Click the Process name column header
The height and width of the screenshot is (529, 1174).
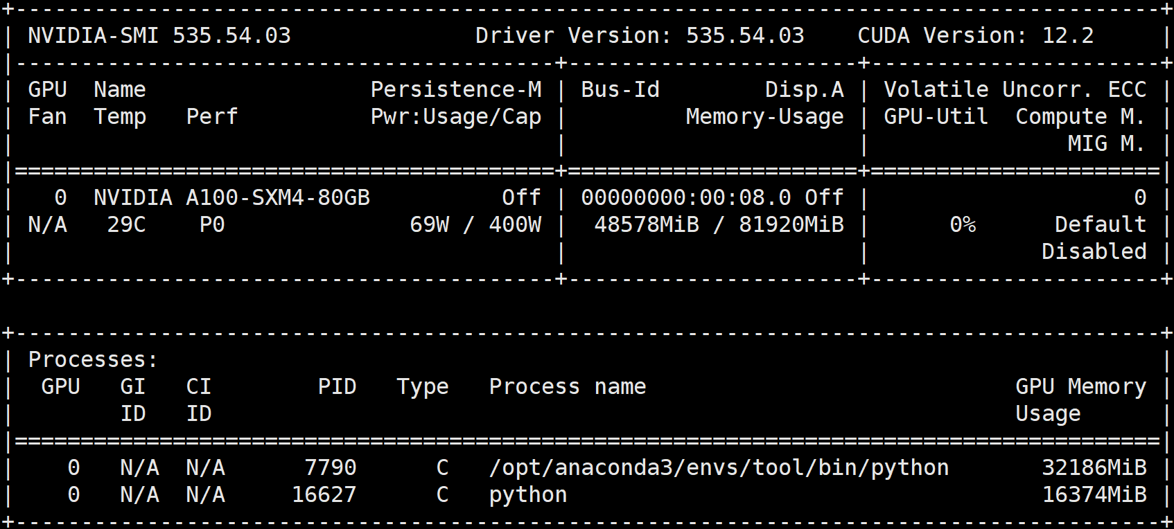[x=568, y=386]
